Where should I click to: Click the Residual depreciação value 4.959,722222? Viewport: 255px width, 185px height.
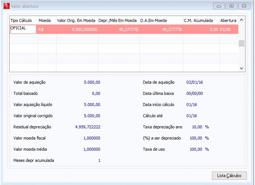[87, 127]
